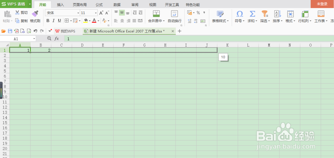Expand the currency number format dropdown
334x158 pixels.
pos(194,13)
